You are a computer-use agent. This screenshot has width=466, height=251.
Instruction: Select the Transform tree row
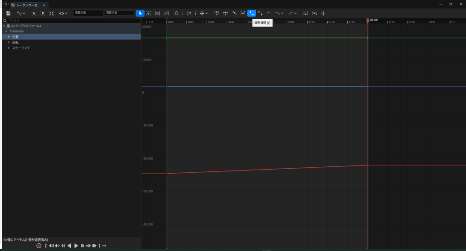[71, 31]
